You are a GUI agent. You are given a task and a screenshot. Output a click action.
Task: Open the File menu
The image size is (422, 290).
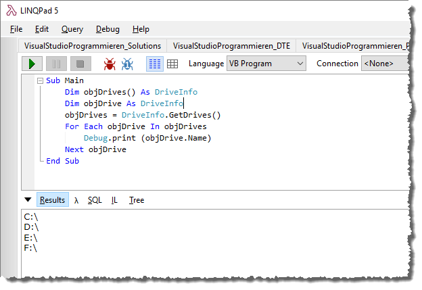click(16, 29)
